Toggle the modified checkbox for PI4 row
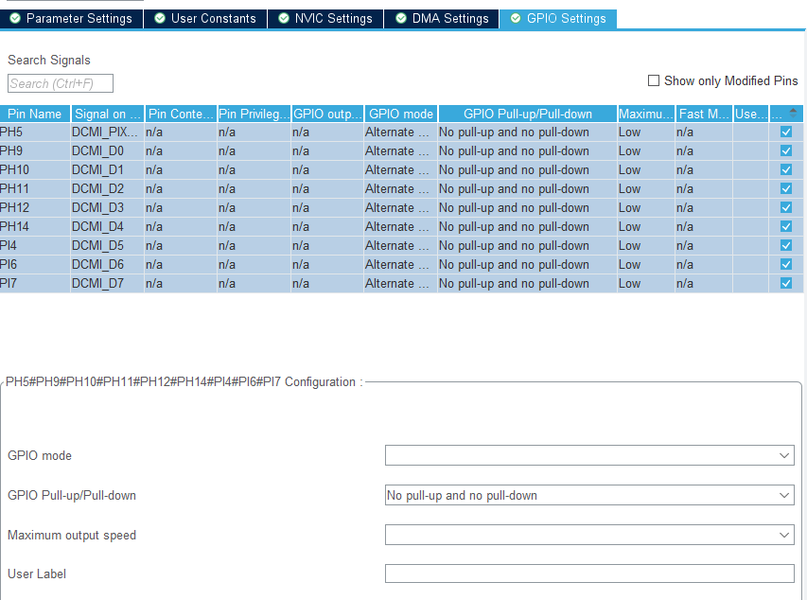 pos(786,246)
